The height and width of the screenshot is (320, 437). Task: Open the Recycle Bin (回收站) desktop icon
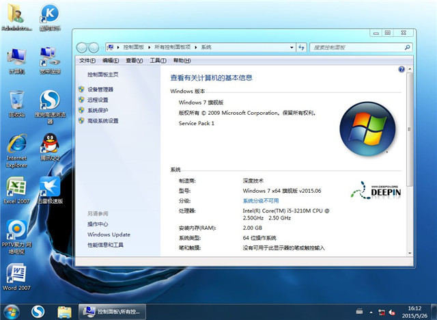coord(16,104)
